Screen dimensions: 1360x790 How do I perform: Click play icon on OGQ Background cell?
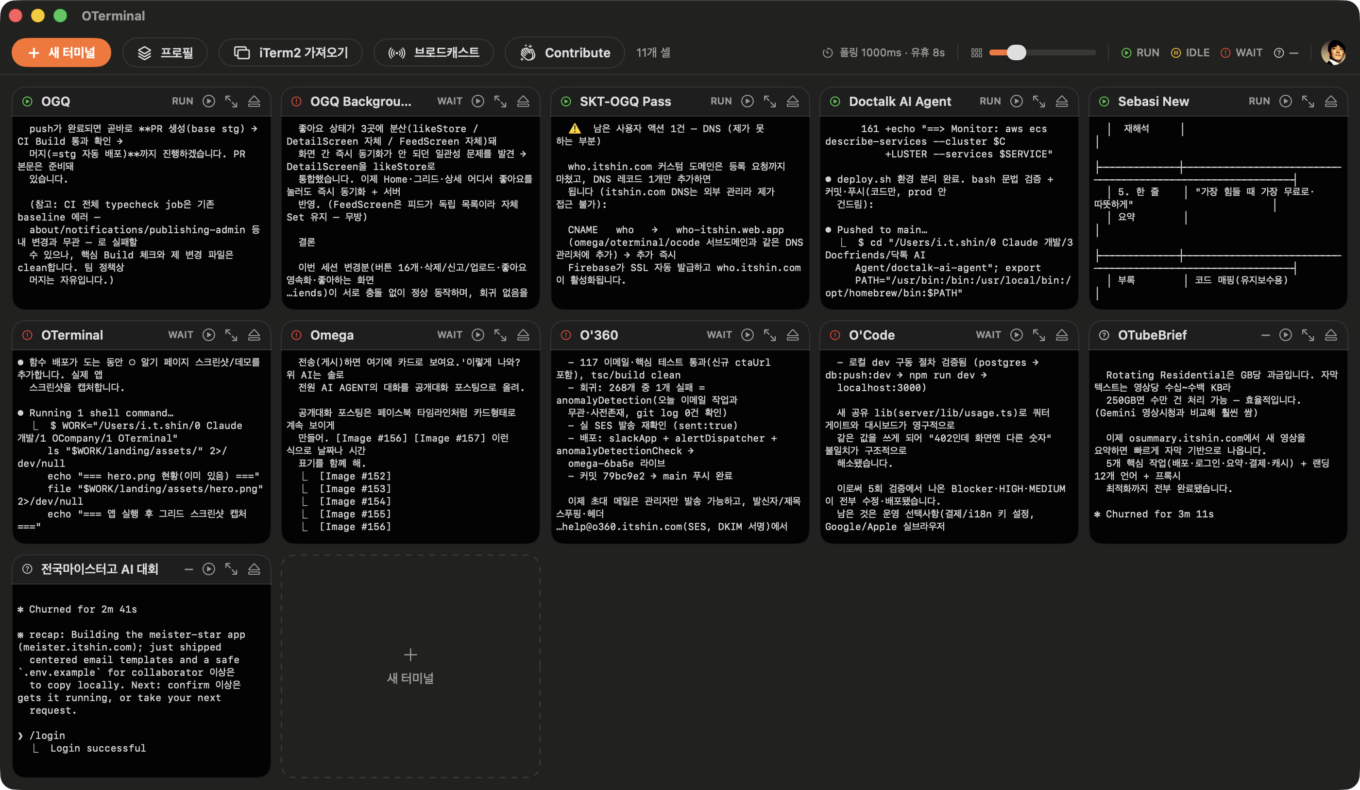pos(477,101)
